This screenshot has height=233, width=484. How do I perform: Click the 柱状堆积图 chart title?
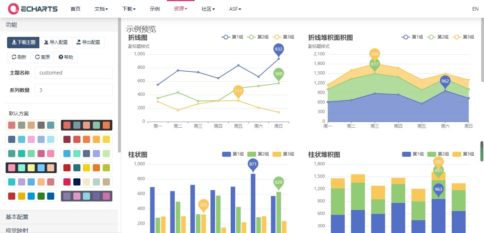[324, 155]
